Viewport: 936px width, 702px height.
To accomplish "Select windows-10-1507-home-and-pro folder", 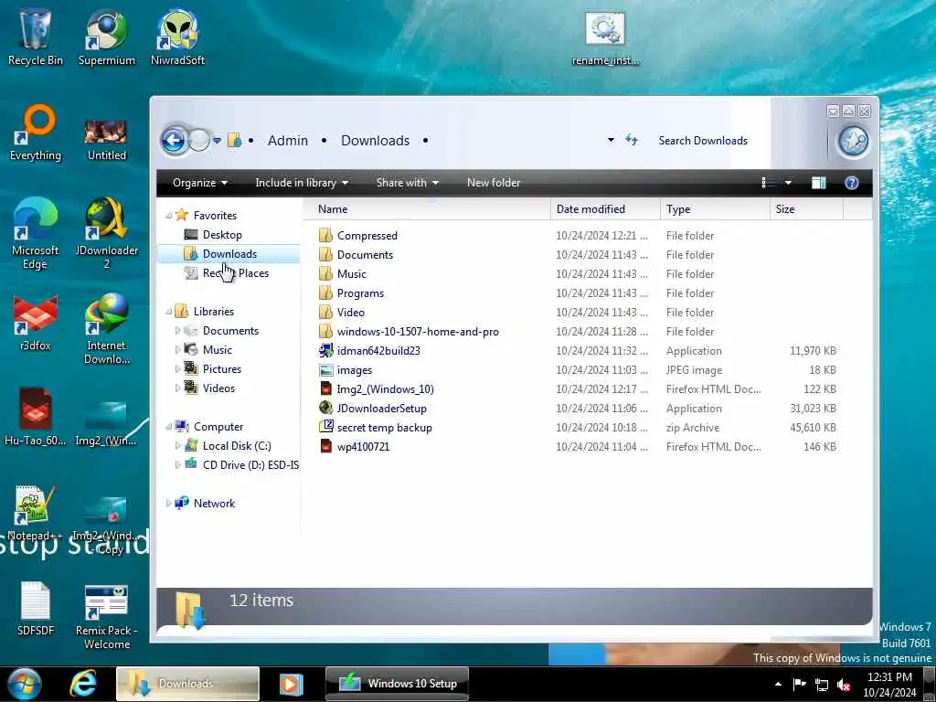I will pos(418,331).
